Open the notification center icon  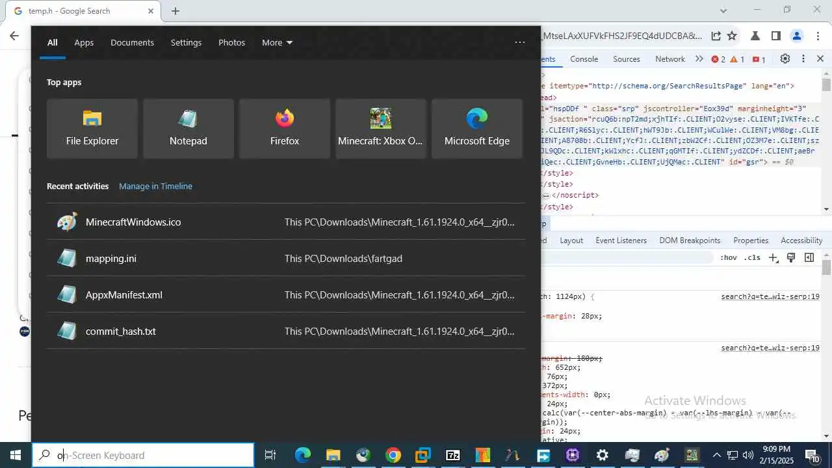click(812, 455)
